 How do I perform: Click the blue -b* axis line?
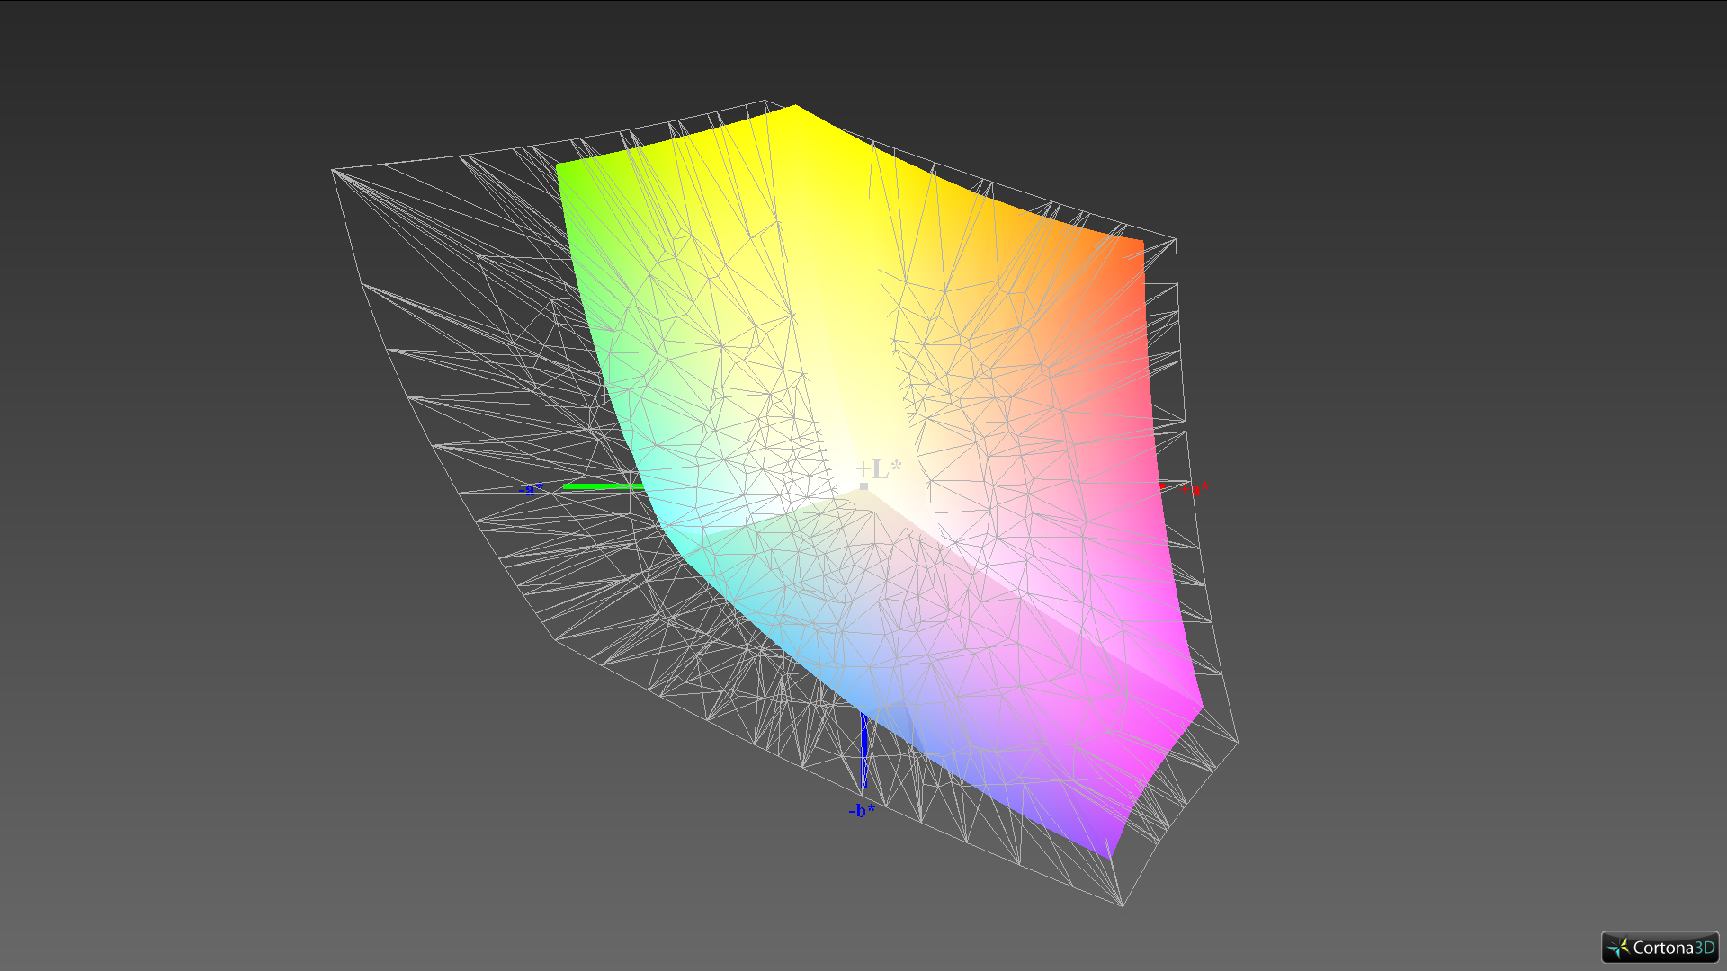point(864,751)
